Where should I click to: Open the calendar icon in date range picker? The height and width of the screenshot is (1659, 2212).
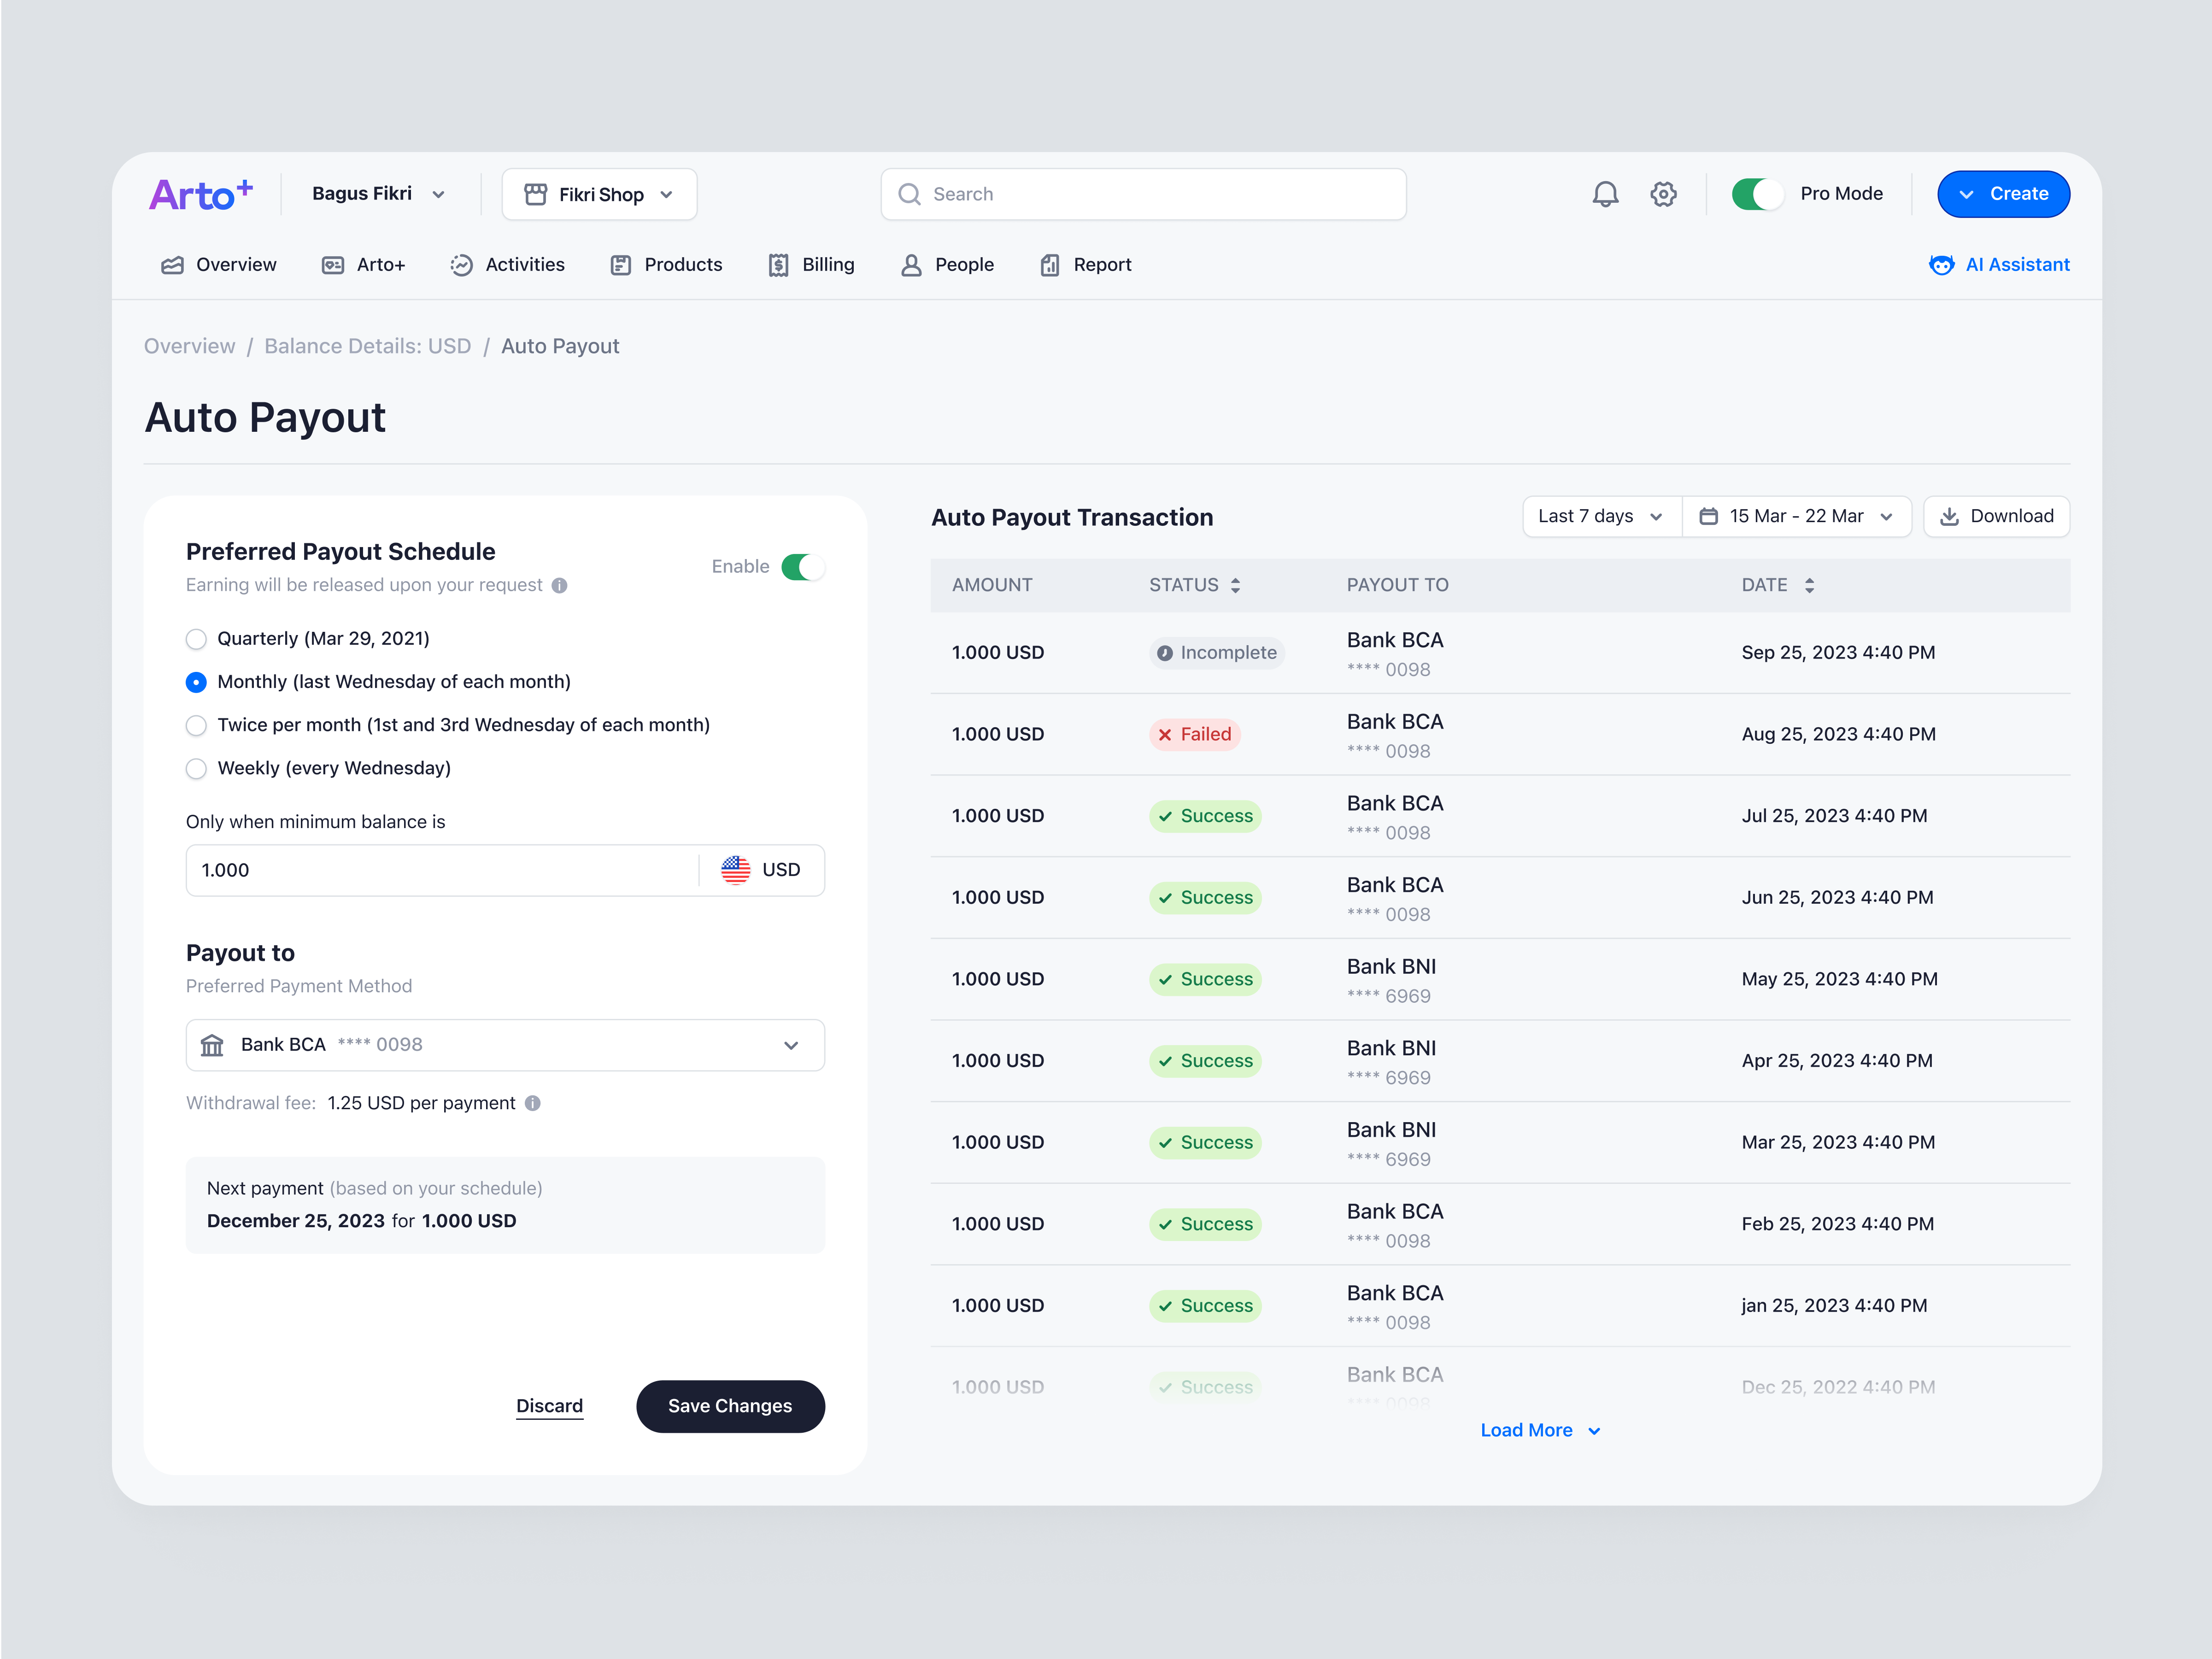point(1708,516)
